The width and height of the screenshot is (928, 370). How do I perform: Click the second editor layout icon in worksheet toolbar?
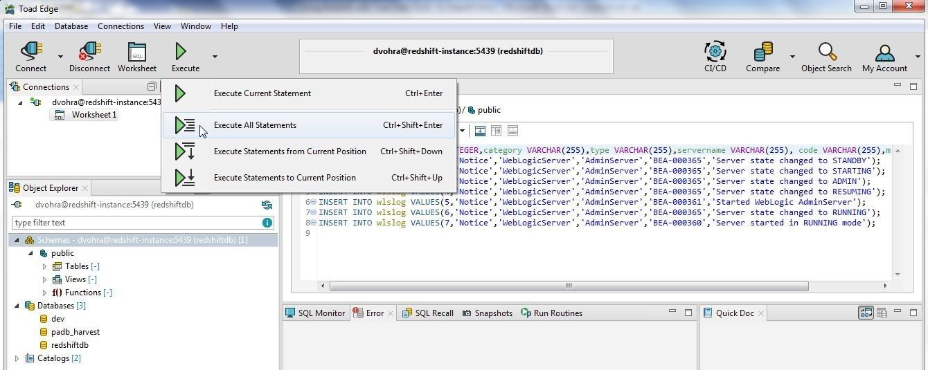coord(496,131)
